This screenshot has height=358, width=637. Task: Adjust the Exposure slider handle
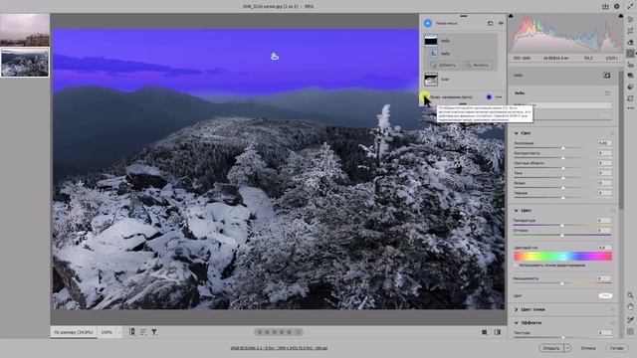(563, 148)
